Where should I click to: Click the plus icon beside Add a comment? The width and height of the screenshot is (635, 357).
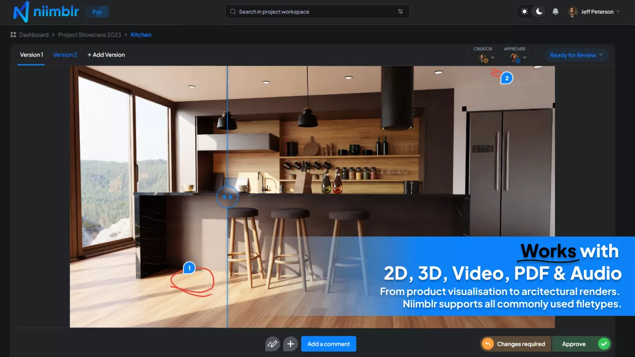click(x=291, y=344)
